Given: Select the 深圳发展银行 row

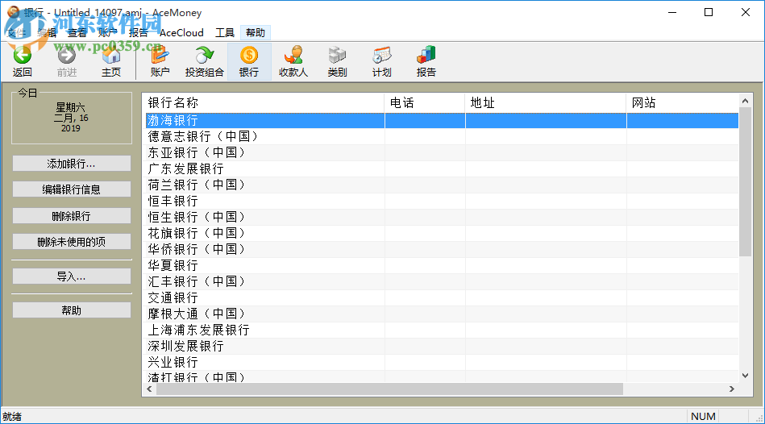Looking at the screenshot, I should tap(442, 346).
